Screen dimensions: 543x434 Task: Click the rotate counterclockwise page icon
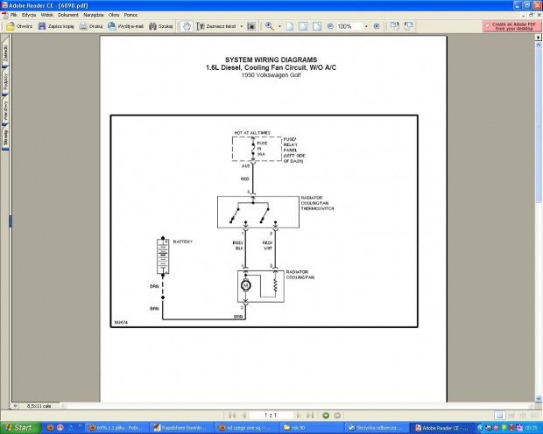click(409, 26)
